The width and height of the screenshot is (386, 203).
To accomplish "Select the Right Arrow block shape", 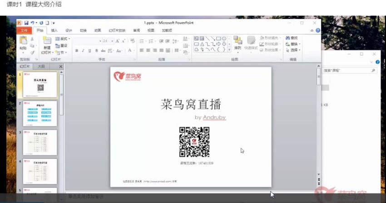I will 218,44.
